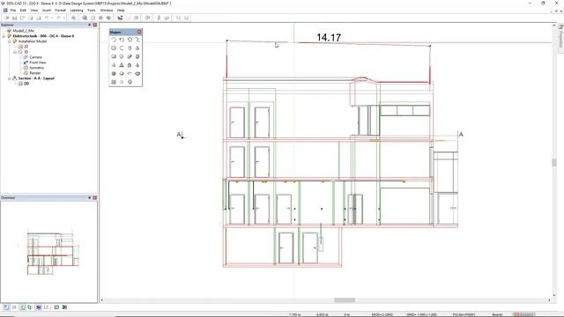Toggle the green-highlighted button in the bottom toolbar
Image resolution: width=564 pixels, height=317 pixels.
[x=22, y=307]
